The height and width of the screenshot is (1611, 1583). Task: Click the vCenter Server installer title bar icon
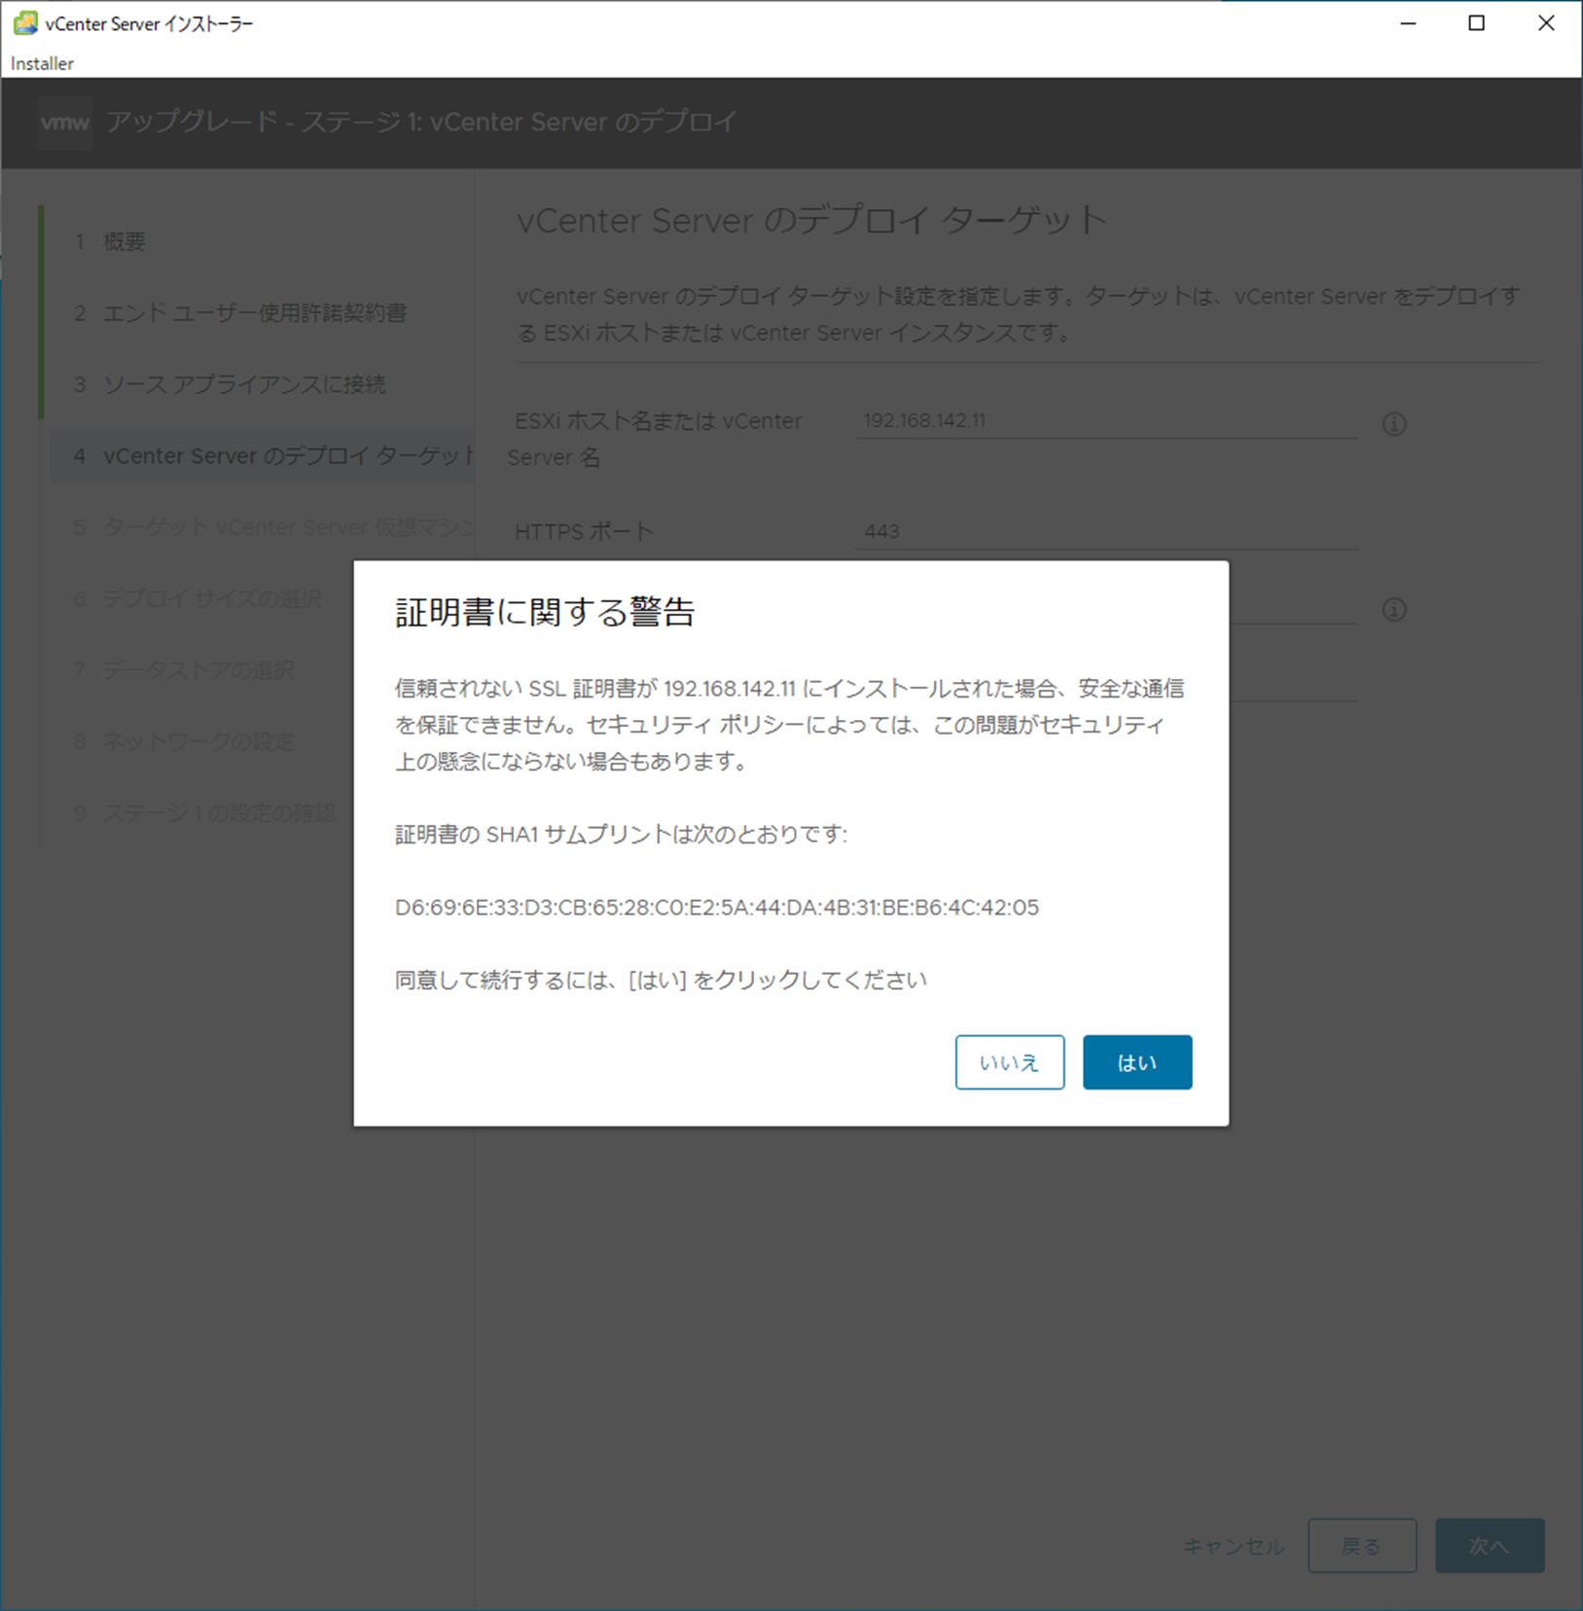(25, 22)
